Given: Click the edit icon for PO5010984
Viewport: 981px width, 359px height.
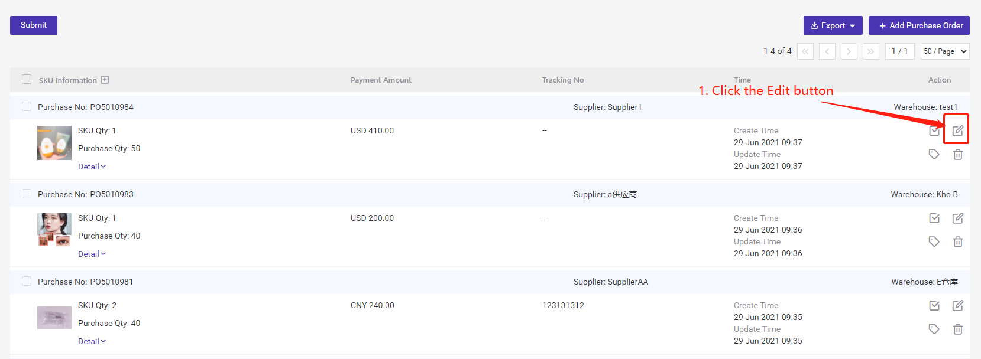Looking at the screenshot, I should point(957,130).
